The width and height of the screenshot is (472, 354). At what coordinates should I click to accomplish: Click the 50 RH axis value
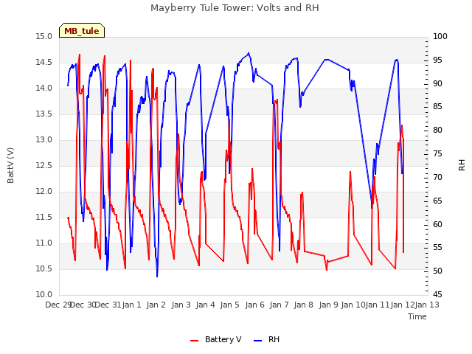(x=437, y=271)
